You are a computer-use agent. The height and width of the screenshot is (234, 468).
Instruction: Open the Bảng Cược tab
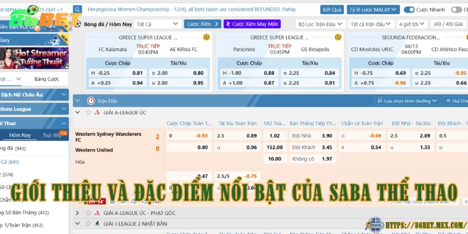click(47, 79)
